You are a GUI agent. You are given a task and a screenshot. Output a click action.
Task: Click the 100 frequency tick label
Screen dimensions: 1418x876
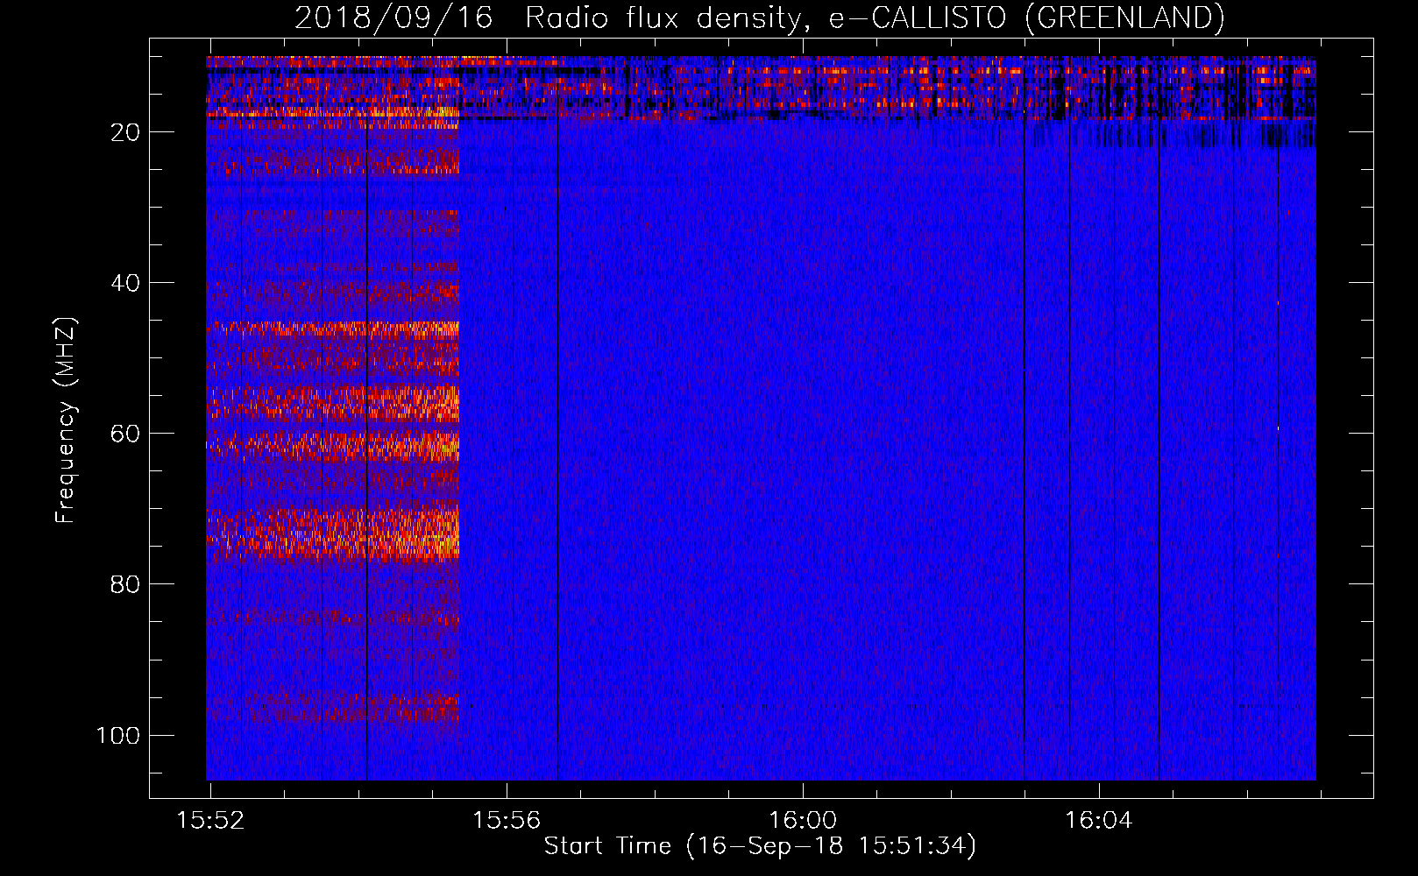click(118, 735)
